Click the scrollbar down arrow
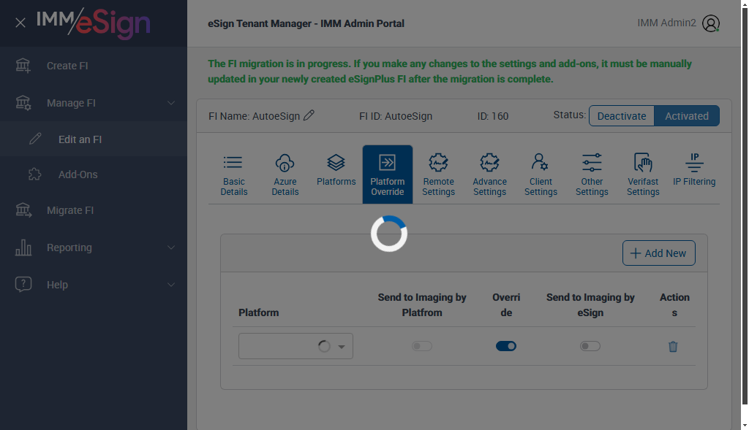Screen dimensions: 749x430 click(x=744, y=425)
